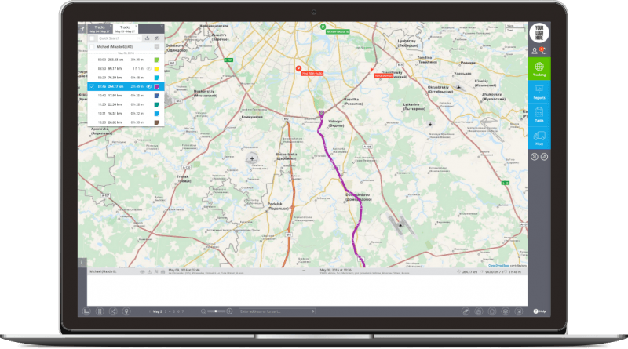Screen dimensions: 628x349
Task: Select the 13:20 26.62 km track
Action: 126,122
